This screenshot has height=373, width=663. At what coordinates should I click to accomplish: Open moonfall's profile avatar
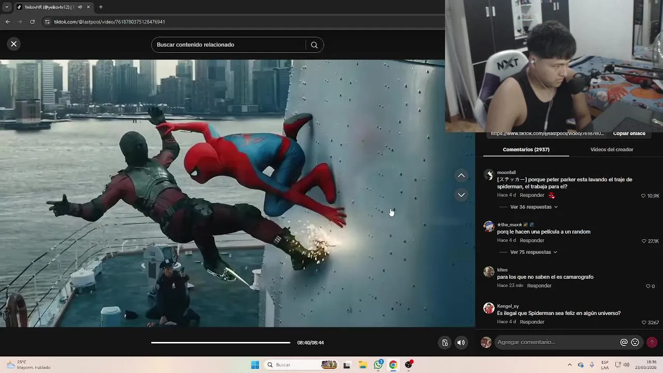[x=488, y=175]
